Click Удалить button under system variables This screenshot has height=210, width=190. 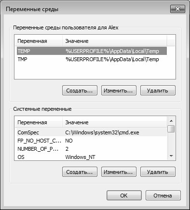(x=158, y=172)
